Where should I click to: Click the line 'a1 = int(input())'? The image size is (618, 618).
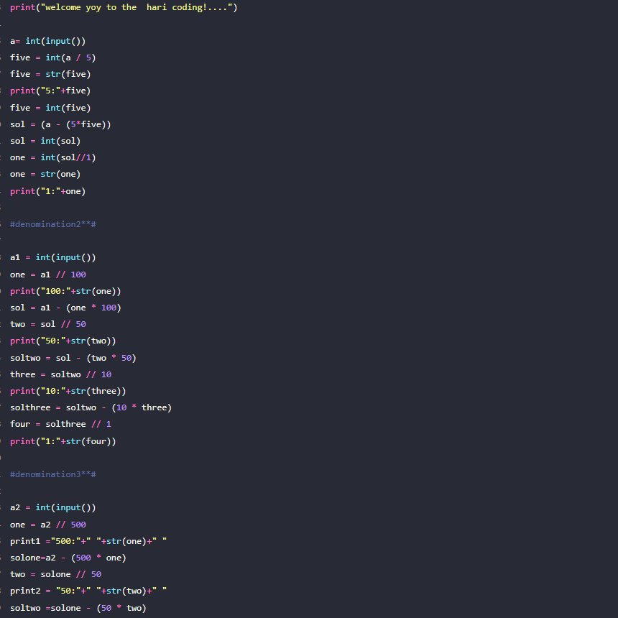pos(52,257)
